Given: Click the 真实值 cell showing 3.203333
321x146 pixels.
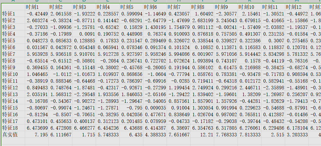Looking at the screenshot, I should (x=297, y=135).
